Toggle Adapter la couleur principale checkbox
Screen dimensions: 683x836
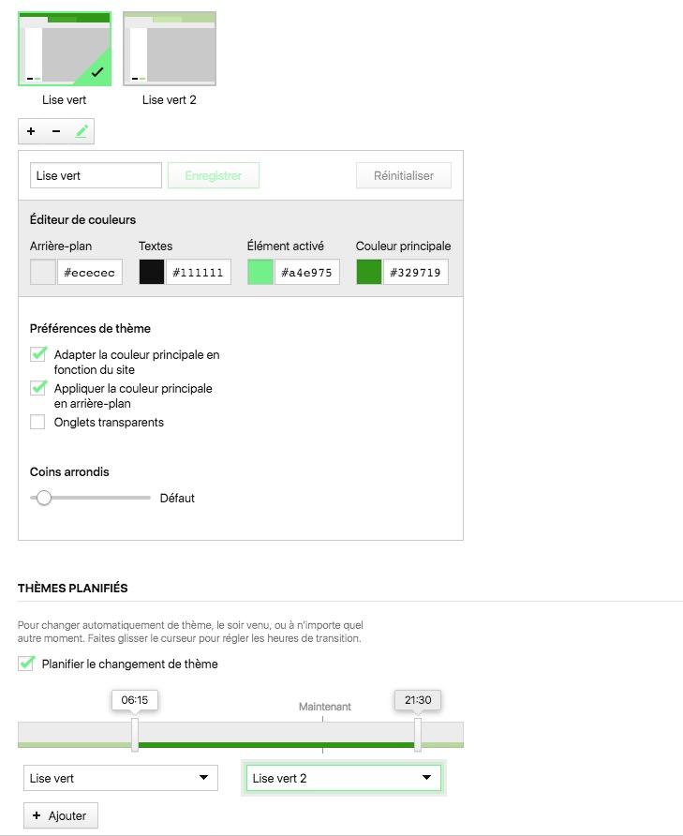tap(38, 354)
